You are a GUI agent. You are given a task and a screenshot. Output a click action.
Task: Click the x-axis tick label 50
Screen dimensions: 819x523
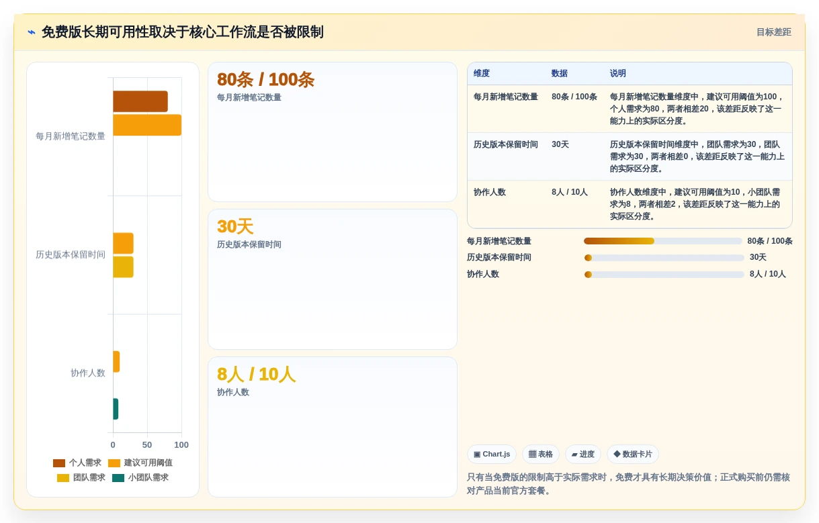click(x=147, y=445)
